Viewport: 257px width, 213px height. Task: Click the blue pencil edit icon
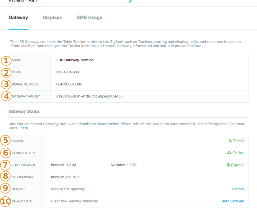coord(130,1)
